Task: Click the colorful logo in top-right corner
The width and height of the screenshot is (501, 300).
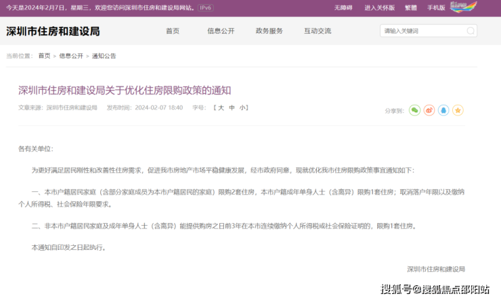Action: pyautogui.click(x=464, y=7)
